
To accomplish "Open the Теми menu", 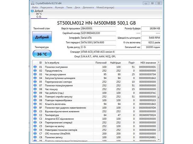I will (69, 7).
